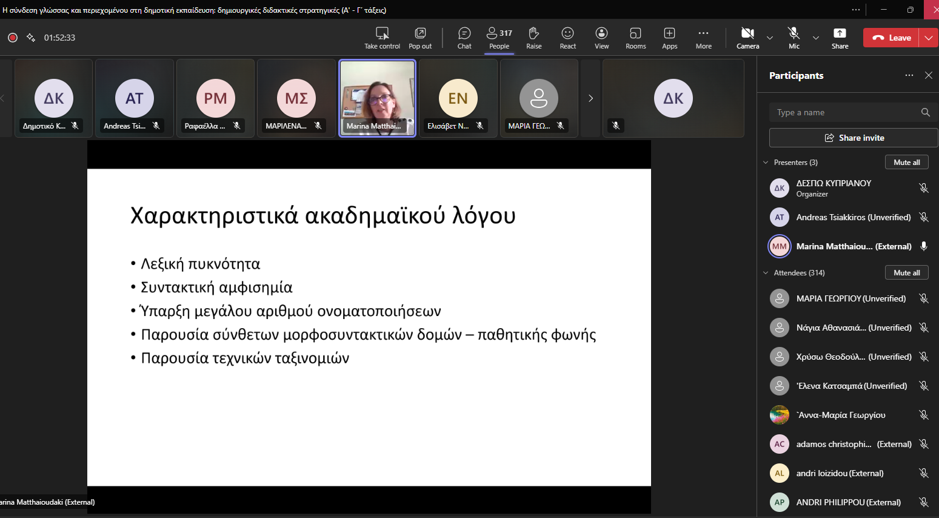Screen dimensions: 939x518
Task: Click the Share invite button
Action: coord(854,138)
